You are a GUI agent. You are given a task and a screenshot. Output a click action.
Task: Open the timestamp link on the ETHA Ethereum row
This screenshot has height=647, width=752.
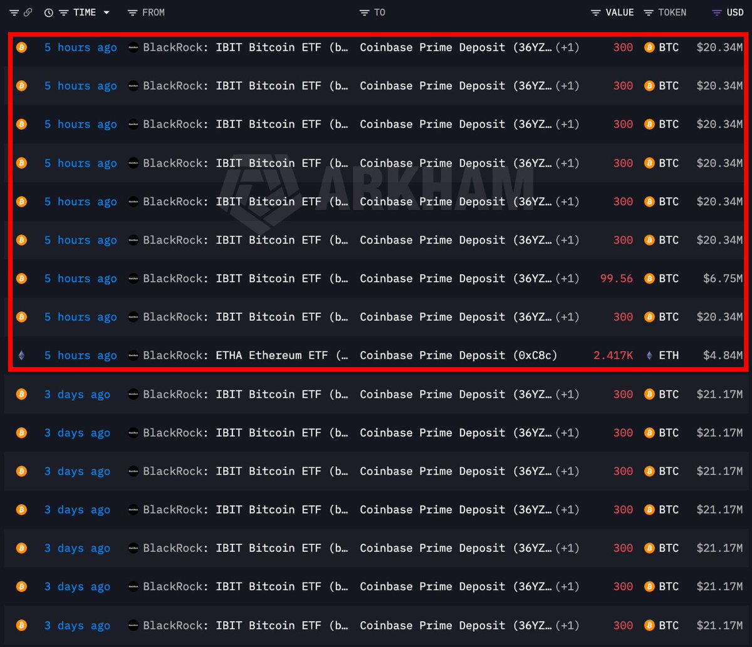click(x=81, y=356)
